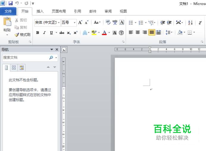Viewport: 206px width, 151px height.
Task: Open the font name dropdown 宋体
Action: (x=59, y=23)
